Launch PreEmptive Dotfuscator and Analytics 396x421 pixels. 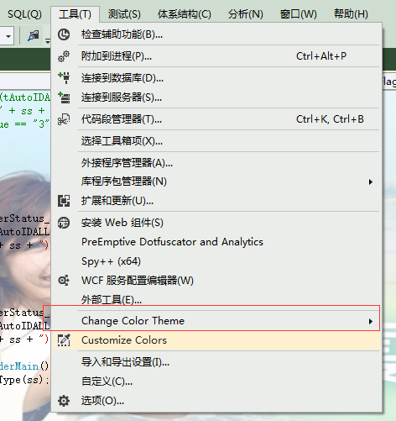216,242
